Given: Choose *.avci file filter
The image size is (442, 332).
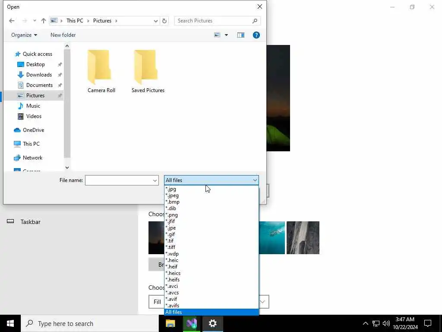Looking at the screenshot, I should click(x=211, y=287).
